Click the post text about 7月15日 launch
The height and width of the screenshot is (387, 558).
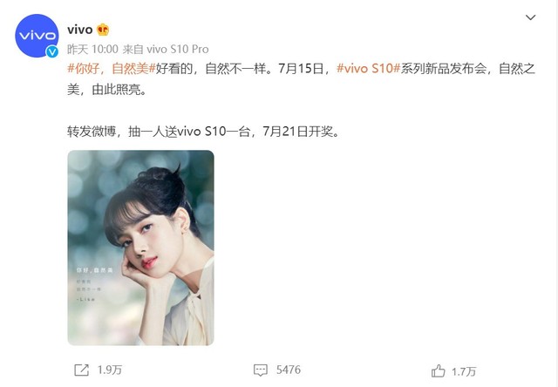301,78
